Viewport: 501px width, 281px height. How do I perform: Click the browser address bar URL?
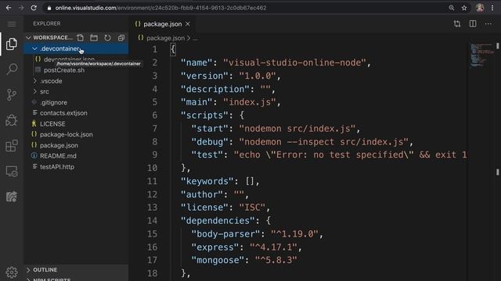point(160,8)
